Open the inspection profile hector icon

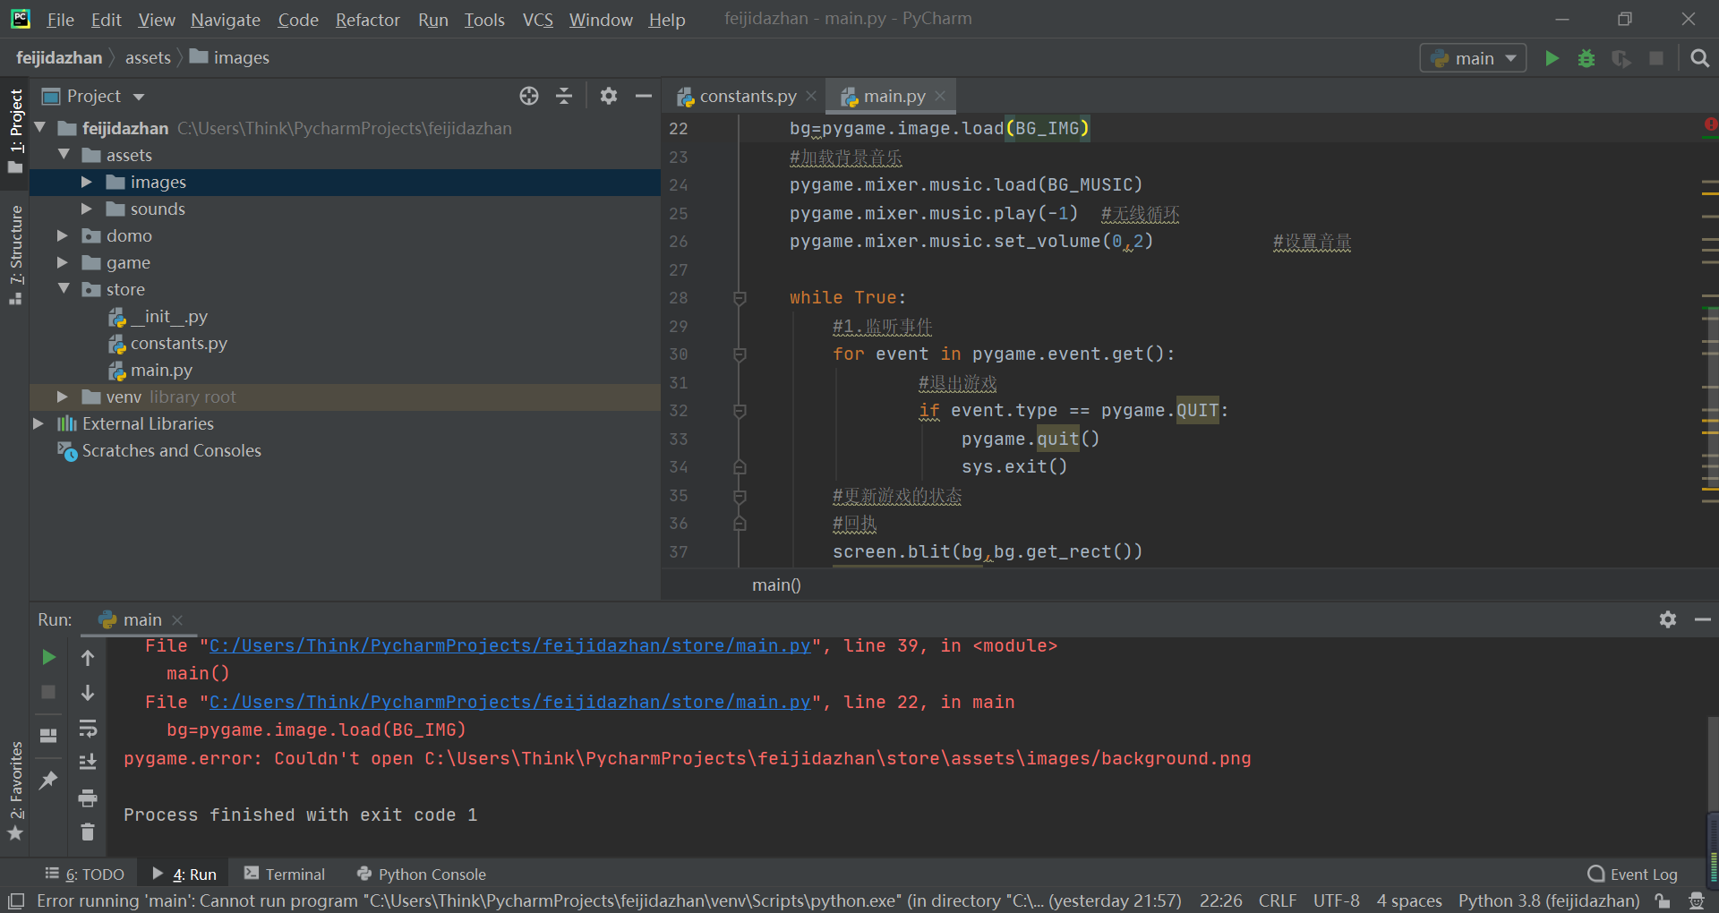1696,900
